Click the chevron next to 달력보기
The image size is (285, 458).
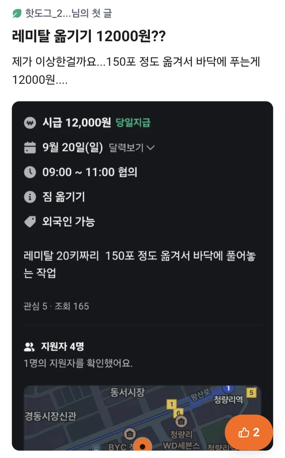coord(151,148)
